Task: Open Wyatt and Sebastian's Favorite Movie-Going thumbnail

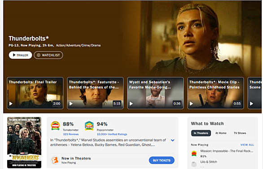Action: [x=155, y=93]
